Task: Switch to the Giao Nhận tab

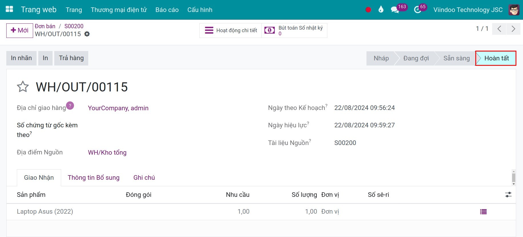Action: (x=39, y=178)
